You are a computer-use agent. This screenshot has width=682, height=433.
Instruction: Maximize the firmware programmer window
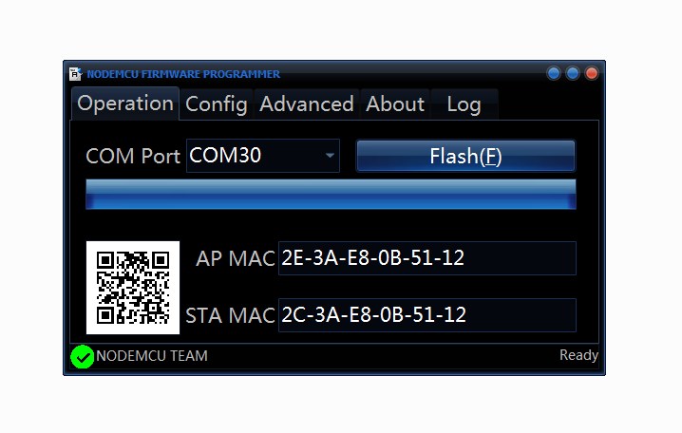point(573,73)
